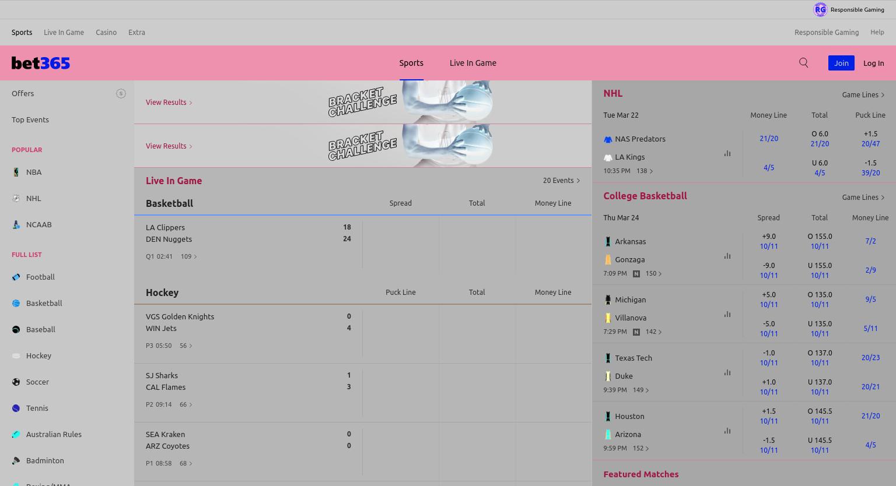Select Over 6.0 total for Predators-Kings
896x486 pixels.
tap(820, 139)
